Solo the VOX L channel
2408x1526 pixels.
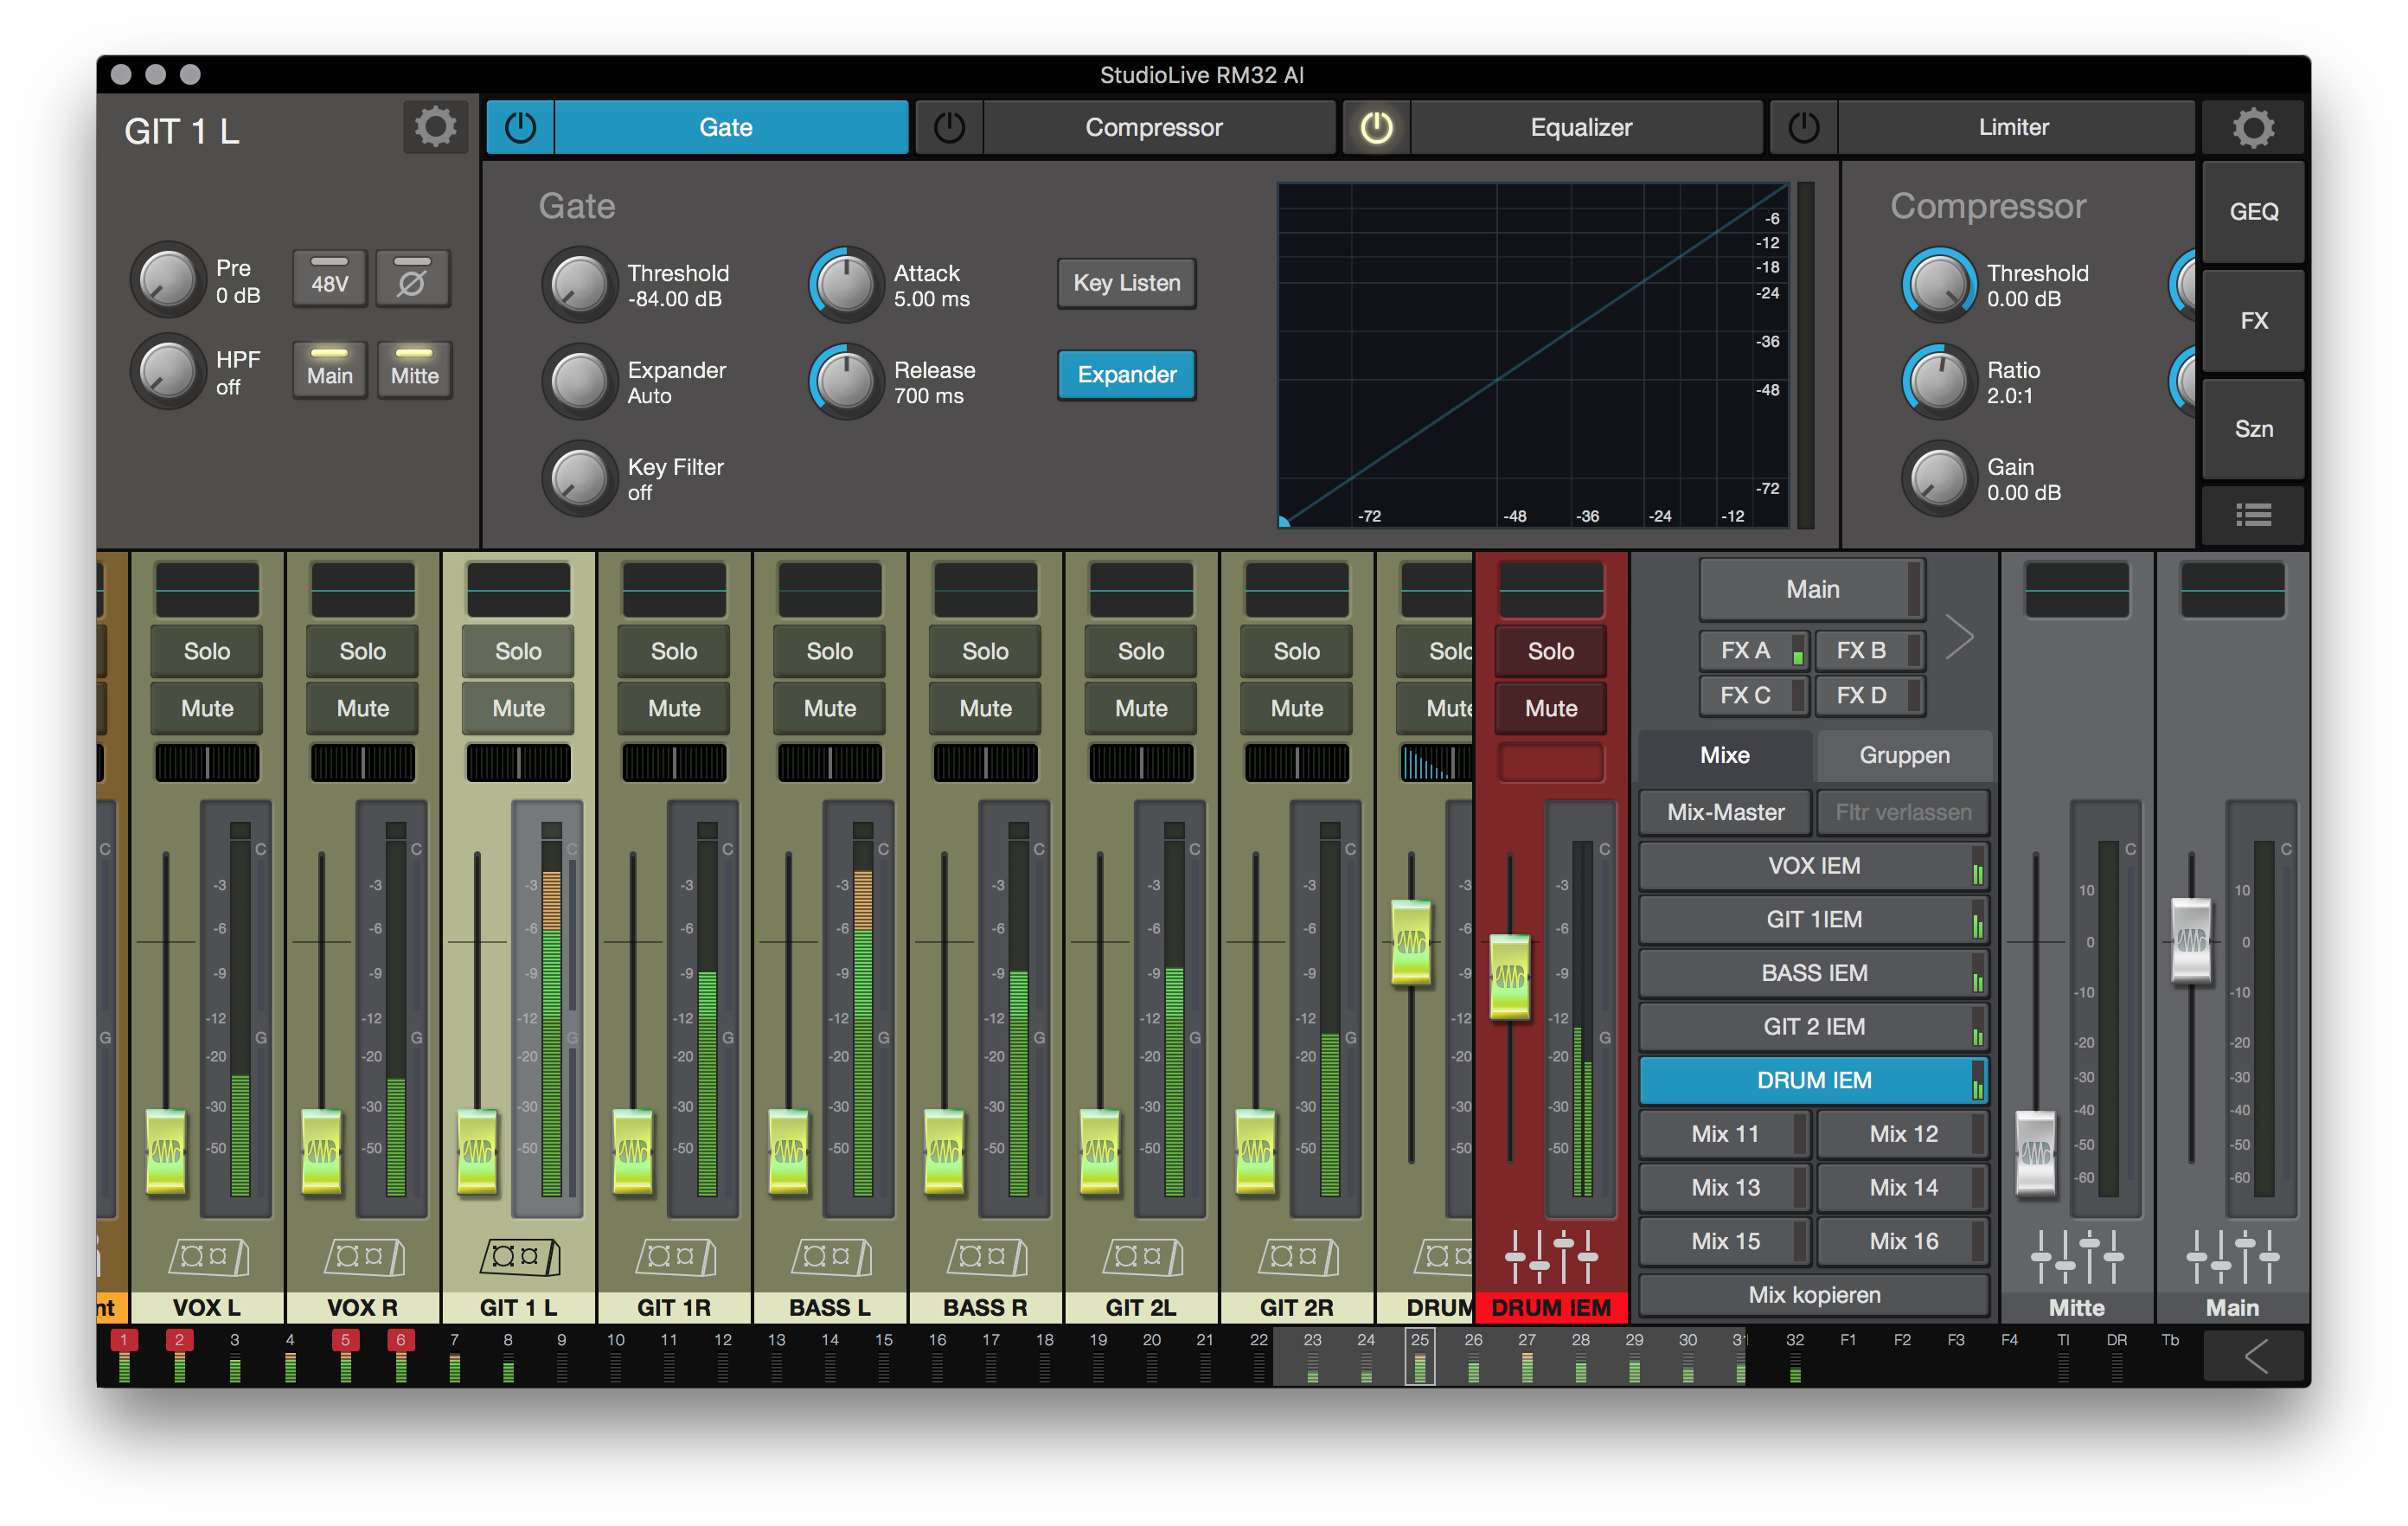point(207,651)
